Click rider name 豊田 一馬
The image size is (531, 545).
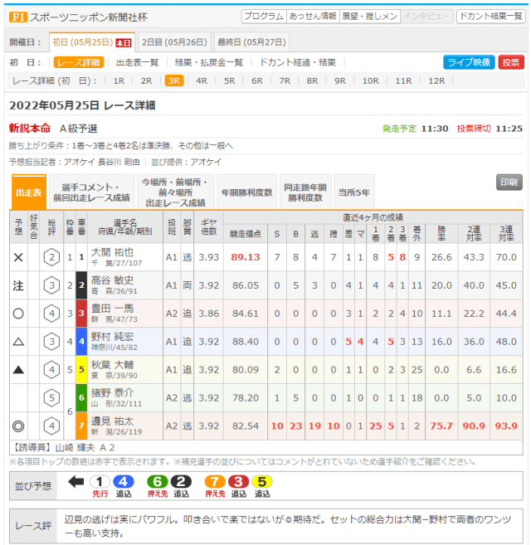point(112,309)
